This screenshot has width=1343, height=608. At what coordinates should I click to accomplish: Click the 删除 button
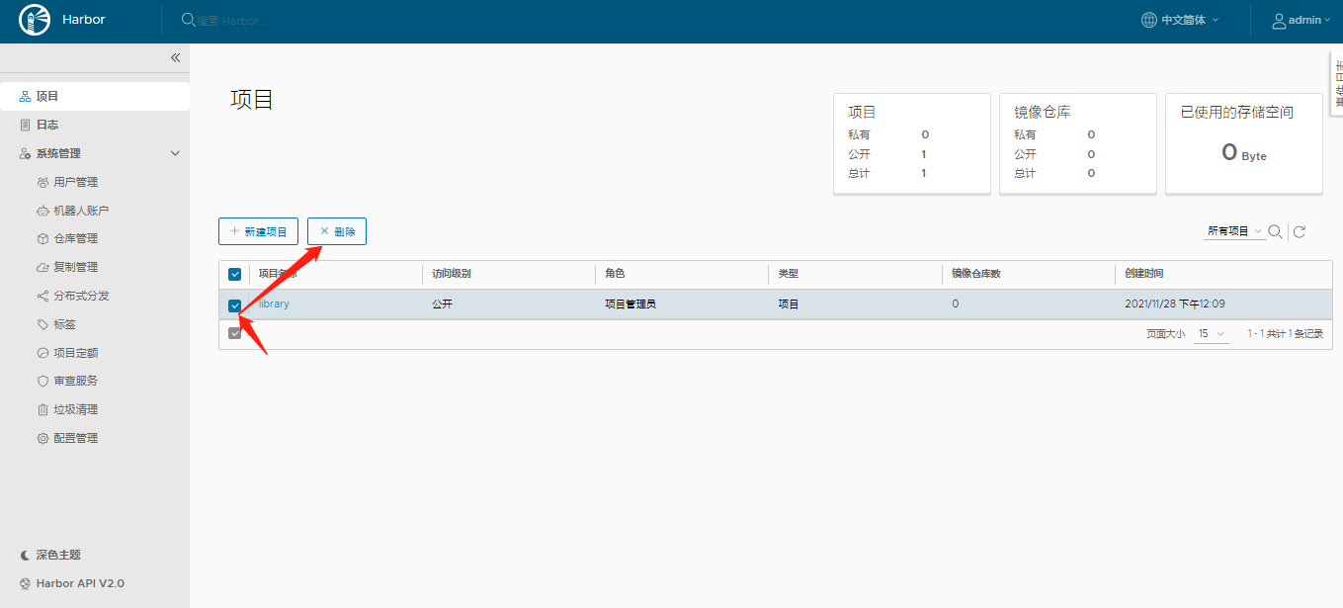(x=337, y=231)
